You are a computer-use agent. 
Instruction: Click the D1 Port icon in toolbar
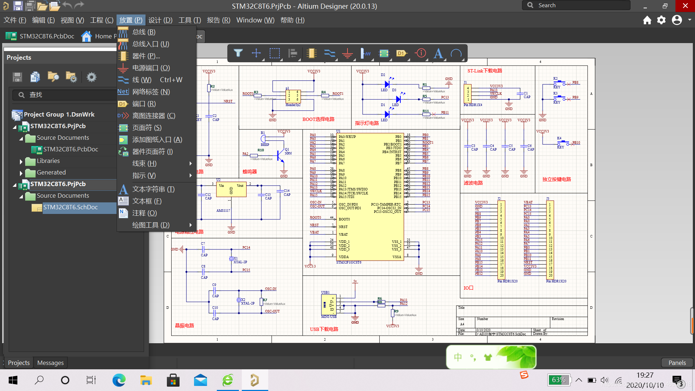402,53
